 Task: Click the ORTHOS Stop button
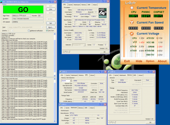[x=51, y=9]
